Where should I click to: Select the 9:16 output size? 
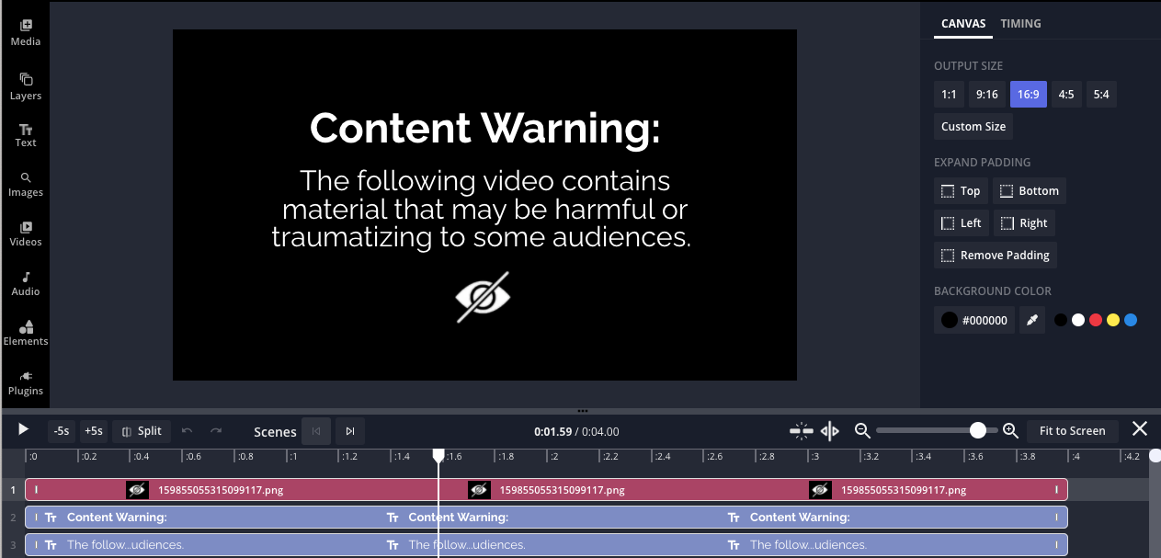pos(987,94)
